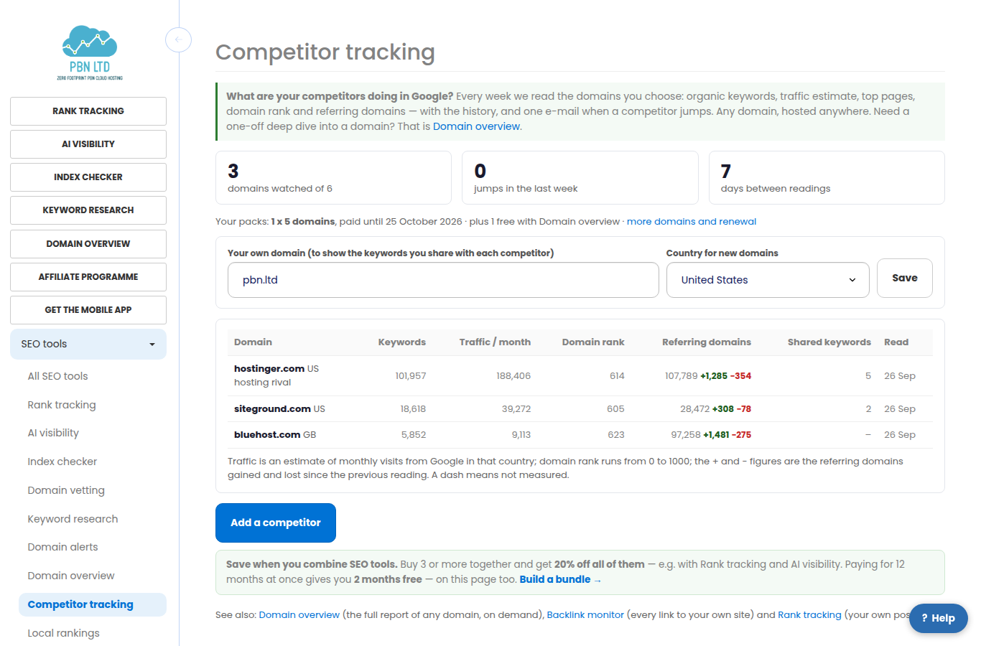
Task: Open the AFFILIATE PROGRAMME sidebar button
Action: tap(88, 277)
